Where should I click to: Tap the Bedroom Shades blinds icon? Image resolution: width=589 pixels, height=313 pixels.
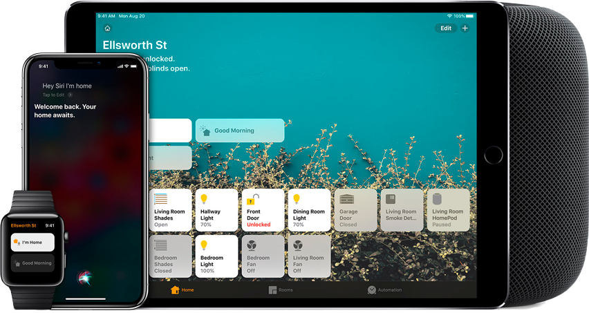coord(161,245)
